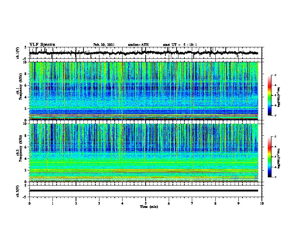295x228 pixels.
Task: Click the ch.1 log(PSD) colorbar label
Action: tap(279, 97)
